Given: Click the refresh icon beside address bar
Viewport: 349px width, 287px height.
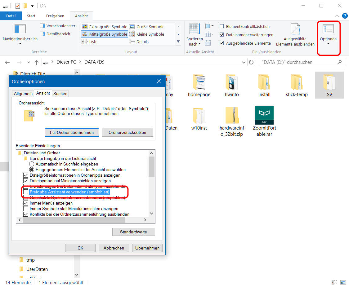Looking at the screenshot, I should [x=251, y=62].
